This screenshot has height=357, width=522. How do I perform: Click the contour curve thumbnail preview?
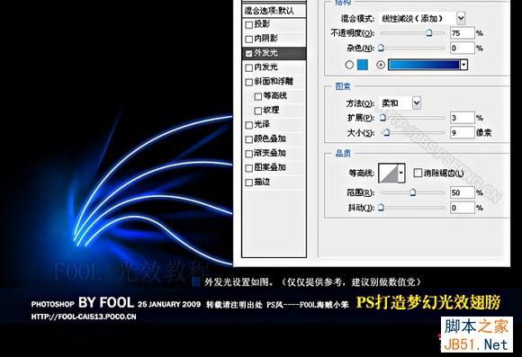pos(388,173)
